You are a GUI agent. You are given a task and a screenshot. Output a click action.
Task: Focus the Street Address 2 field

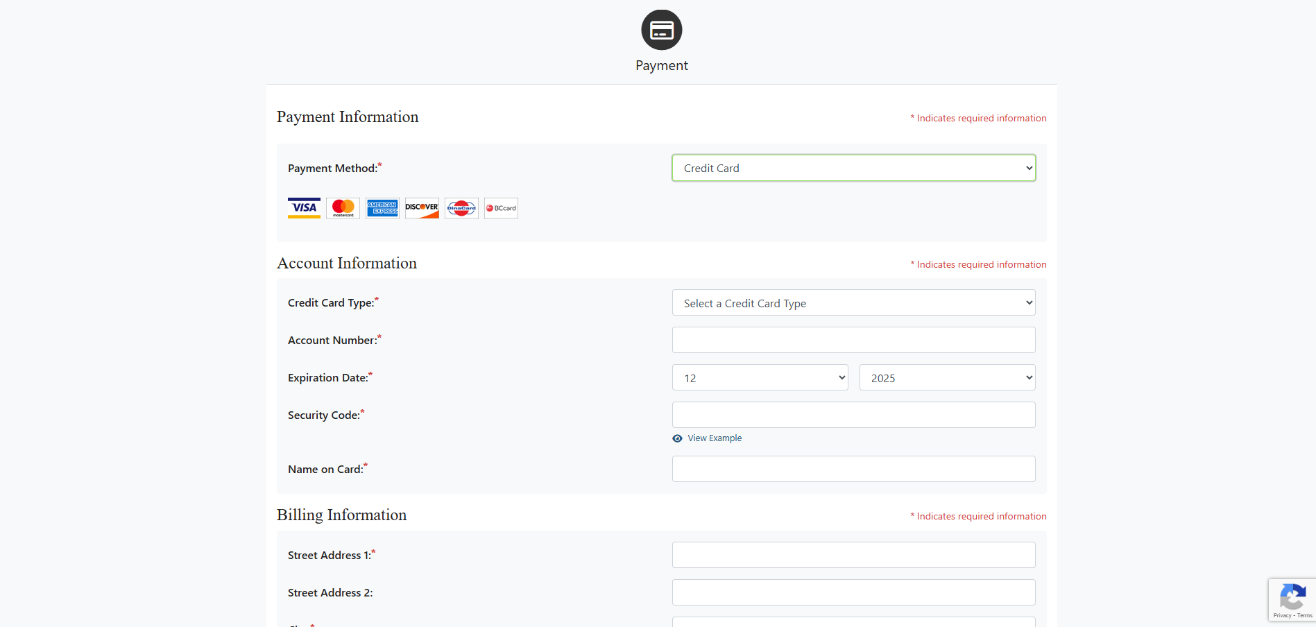[853, 593]
